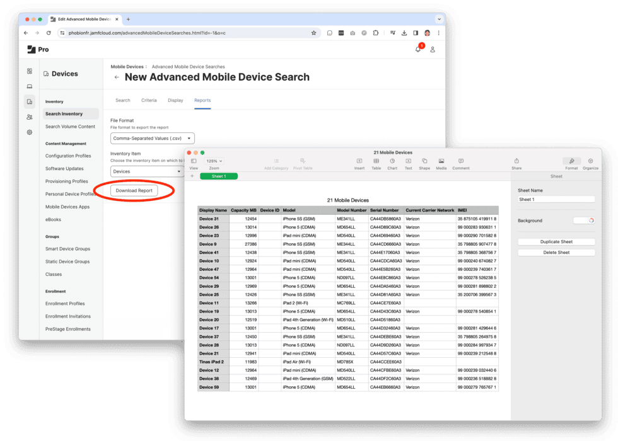
Task: Open the 125% zoom dropdown in Numbers
Action: 215,160
